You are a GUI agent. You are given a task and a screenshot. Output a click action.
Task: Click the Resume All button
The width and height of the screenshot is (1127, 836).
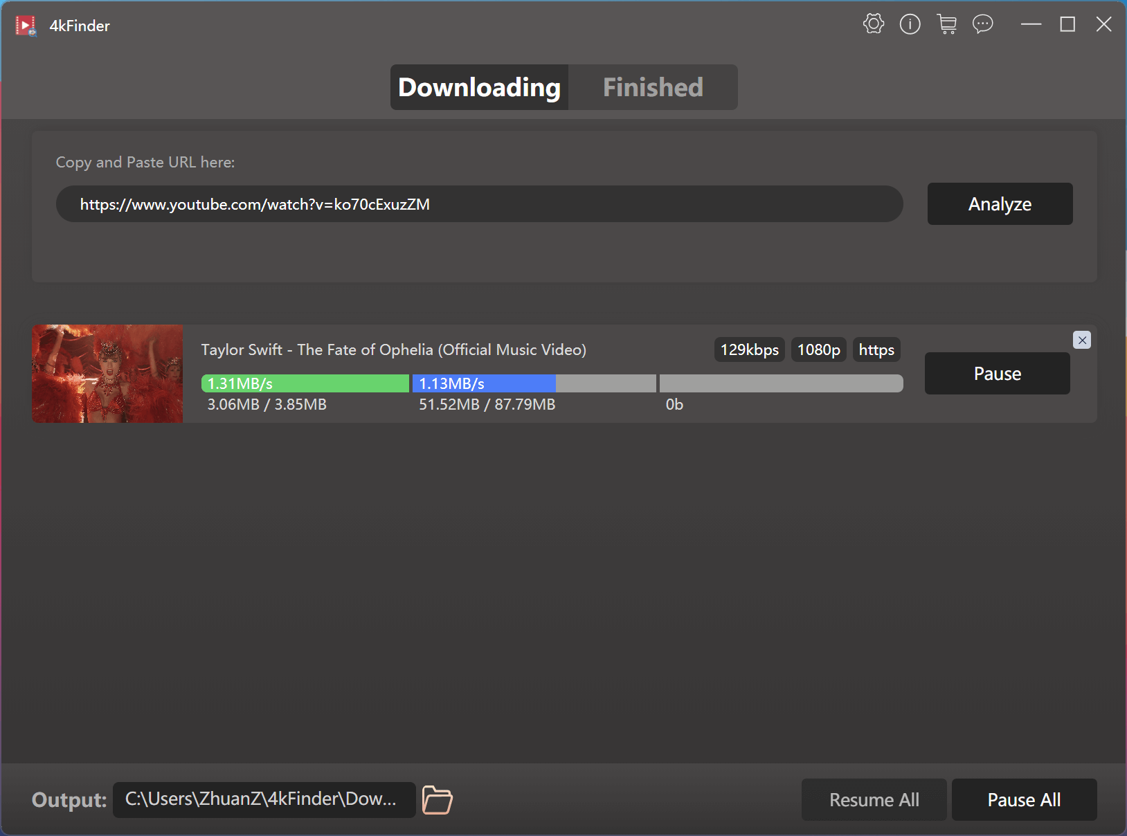[x=874, y=800]
